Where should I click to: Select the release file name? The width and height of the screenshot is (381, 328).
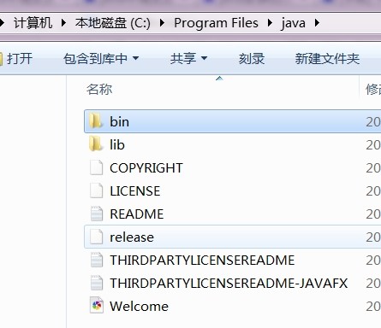pos(132,237)
